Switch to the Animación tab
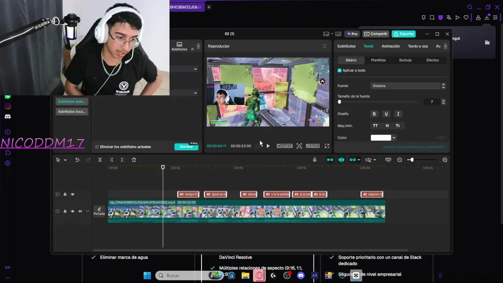This screenshot has width=503, height=283. [x=391, y=46]
